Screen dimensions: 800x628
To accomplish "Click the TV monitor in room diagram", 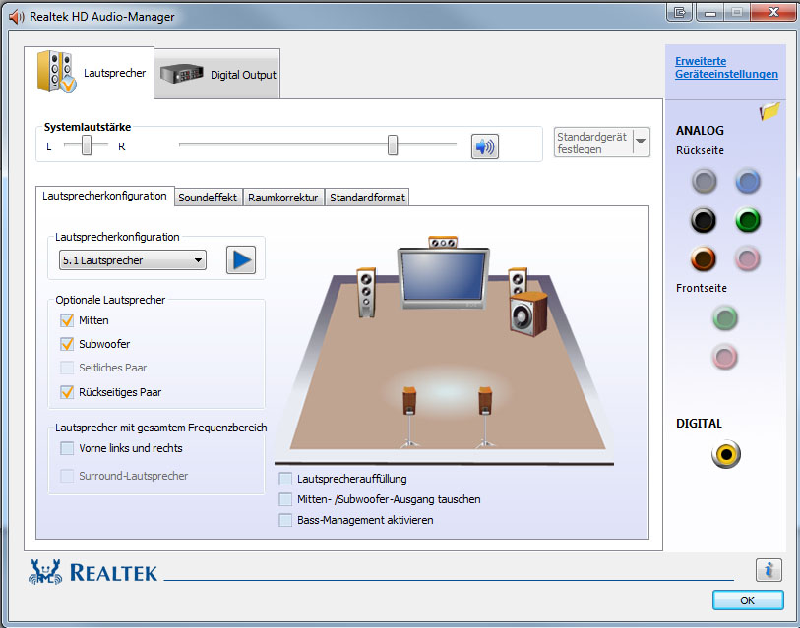I will tap(443, 278).
